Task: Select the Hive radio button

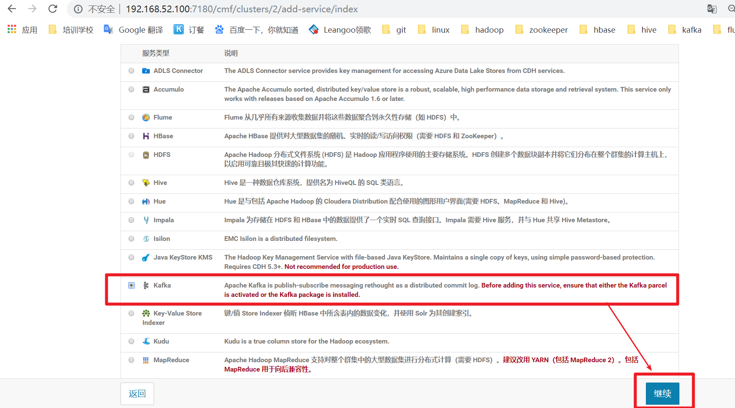Action: point(132,183)
